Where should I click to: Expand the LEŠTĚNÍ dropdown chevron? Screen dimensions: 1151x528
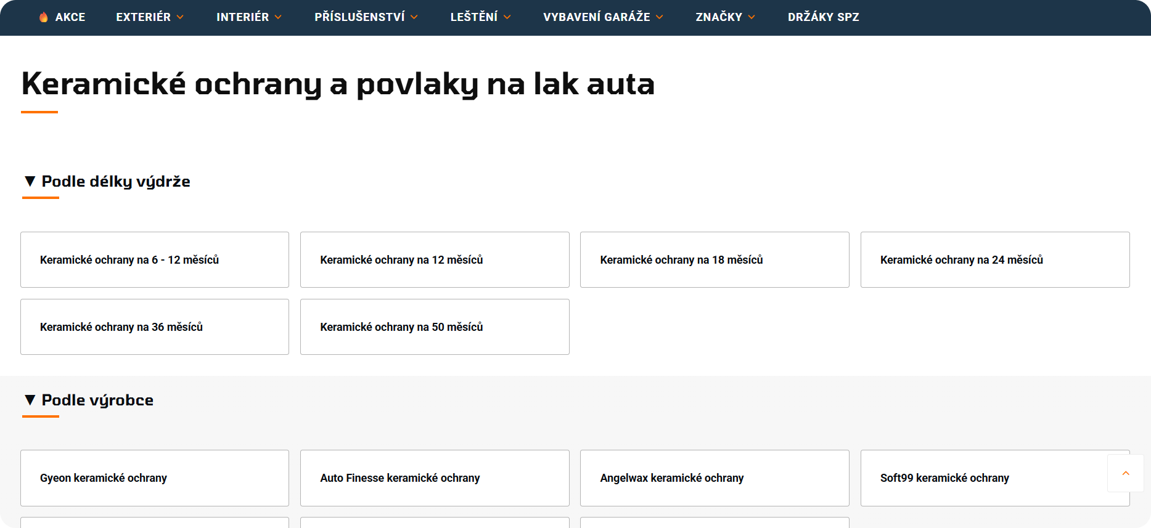507,17
